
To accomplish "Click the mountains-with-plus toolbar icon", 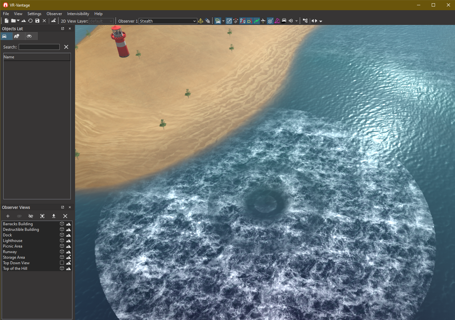I will 53,21.
